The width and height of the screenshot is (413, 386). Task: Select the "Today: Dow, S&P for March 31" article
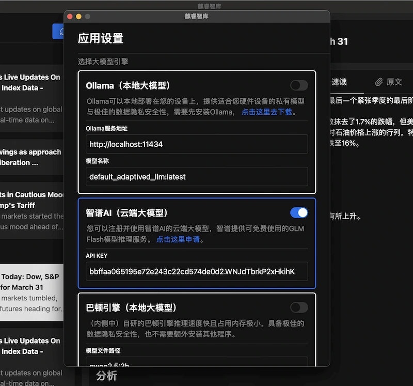(x=31, y=292)
